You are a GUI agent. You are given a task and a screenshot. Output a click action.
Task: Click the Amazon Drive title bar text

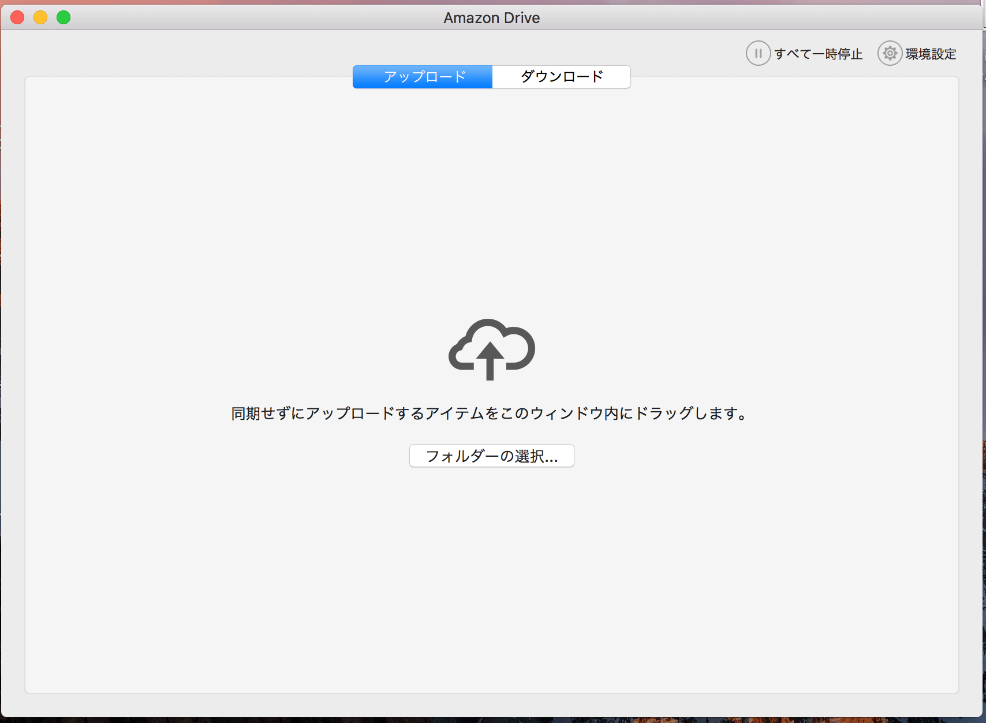point(491,17)
